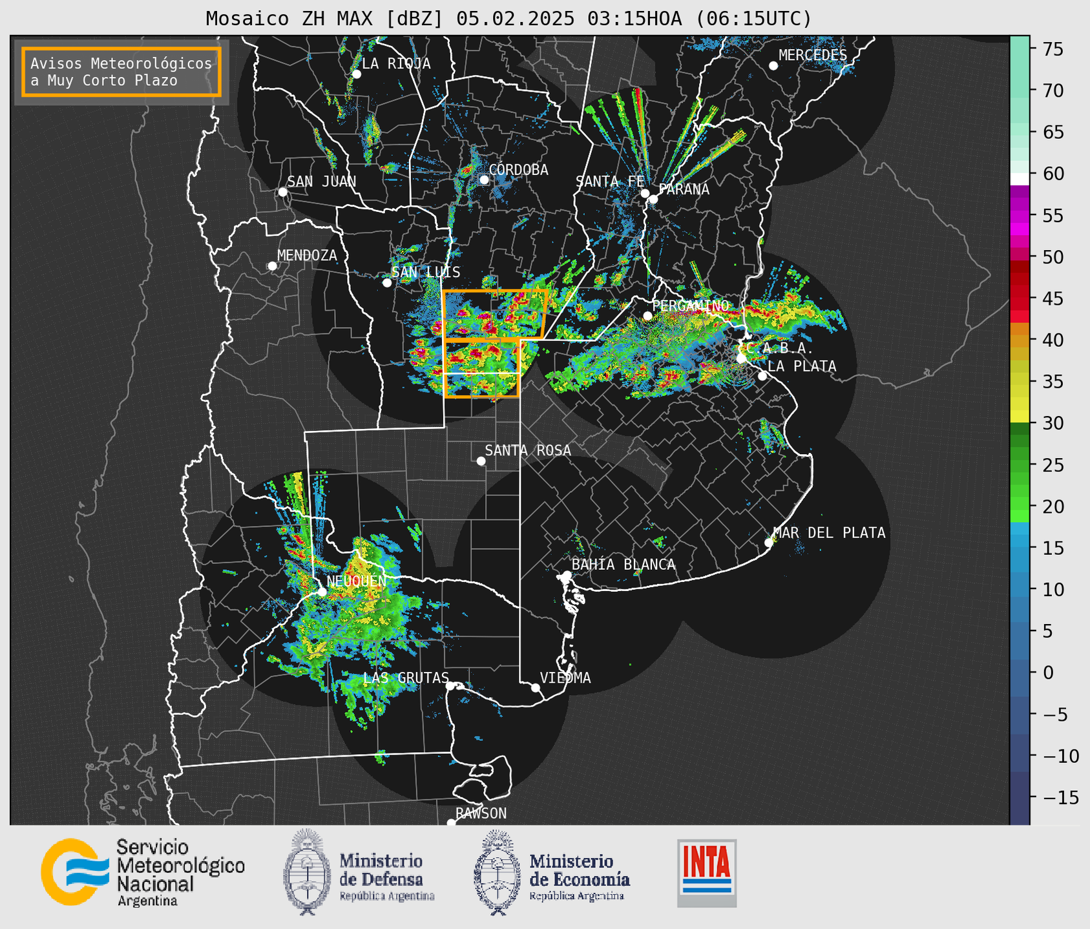Click the LA RIOJA city marker
This screenshot has width=1090, height=929.
(357, 74)
